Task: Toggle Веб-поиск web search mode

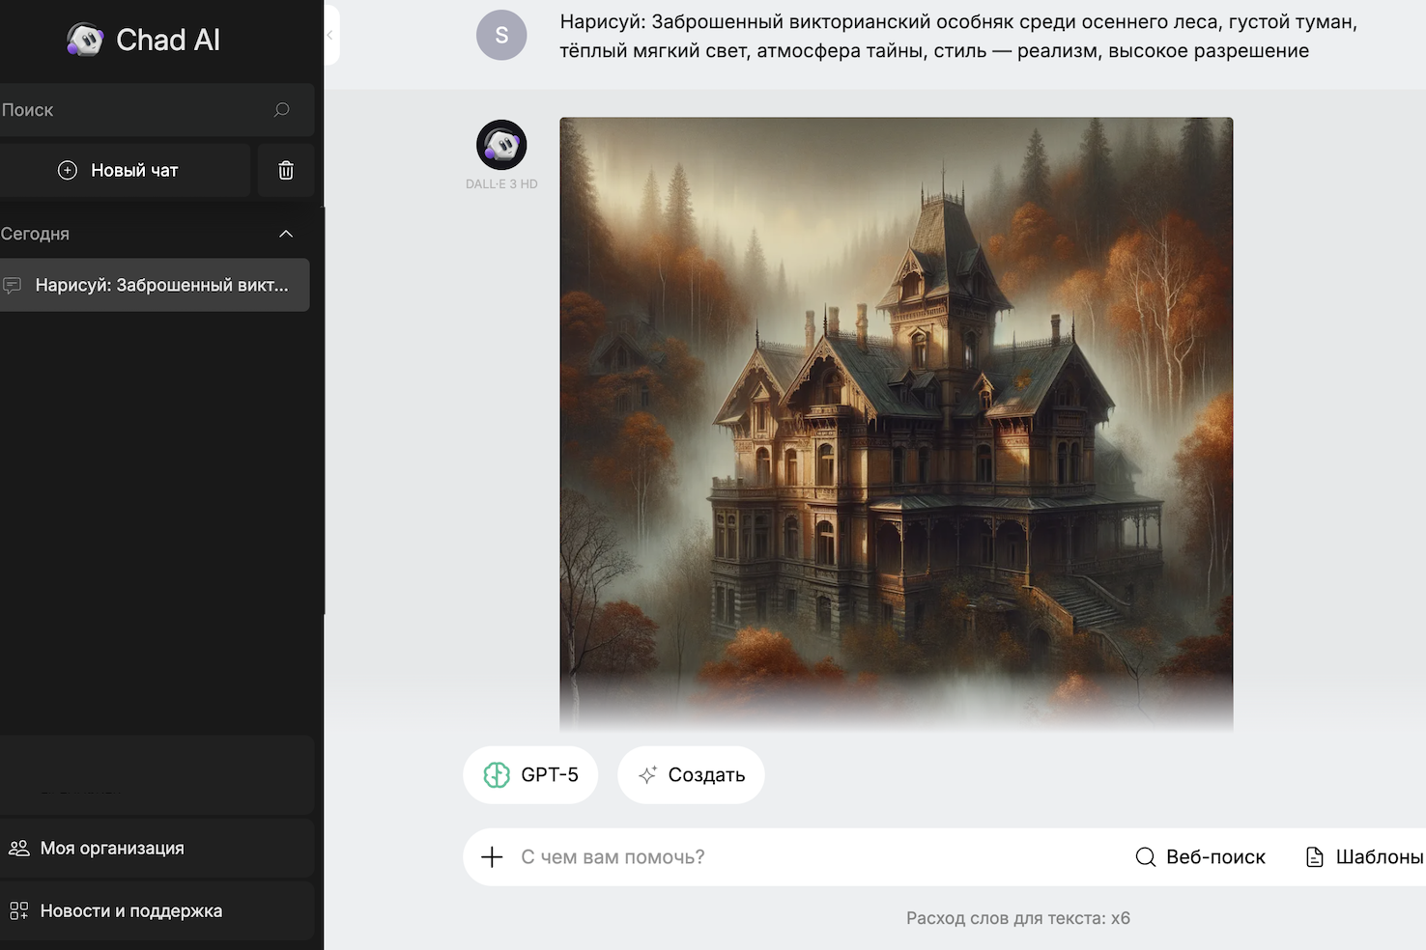Action: click(1200, 857)
